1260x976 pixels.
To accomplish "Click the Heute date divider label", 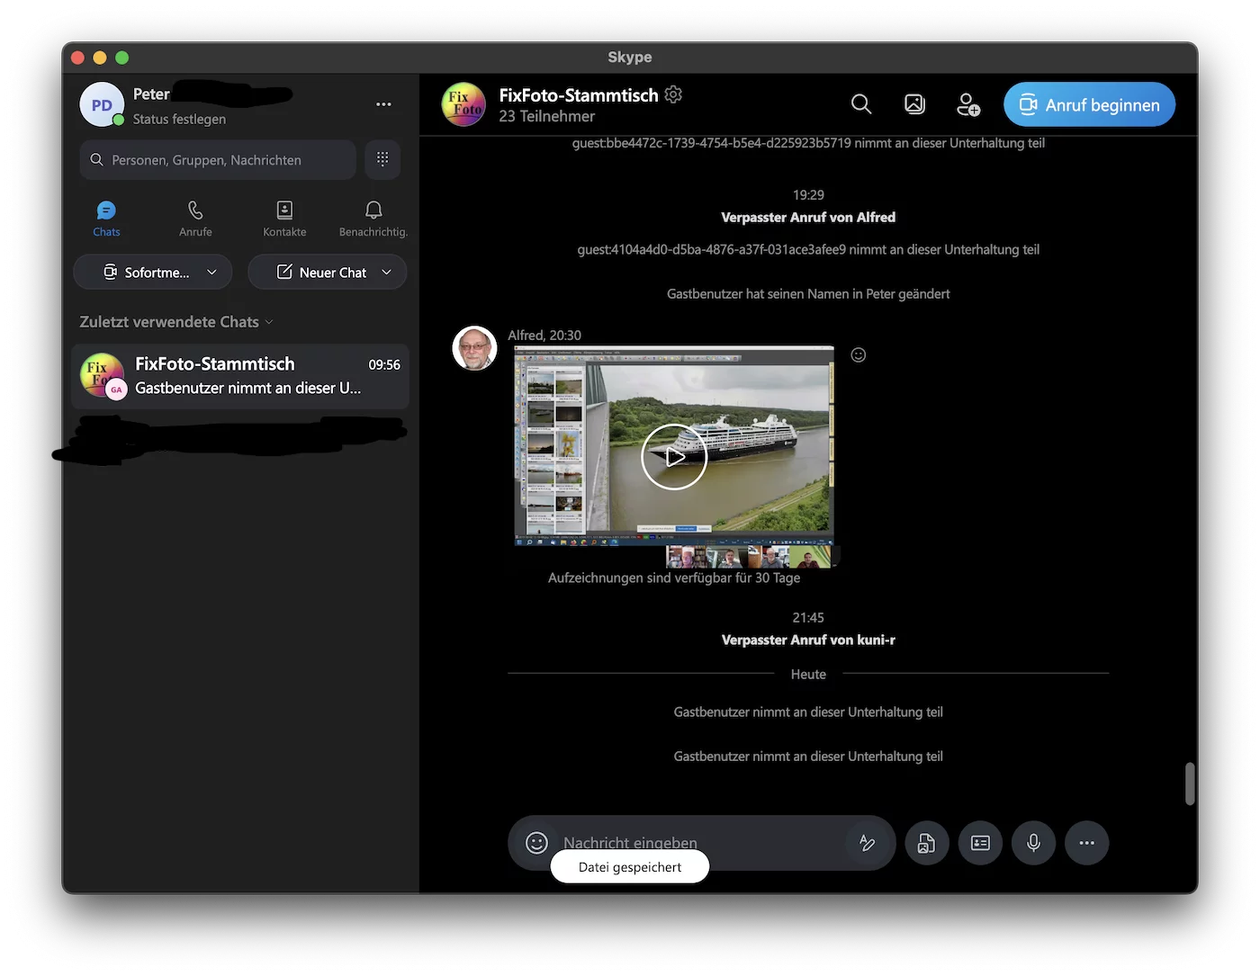I will coord(808,674).
